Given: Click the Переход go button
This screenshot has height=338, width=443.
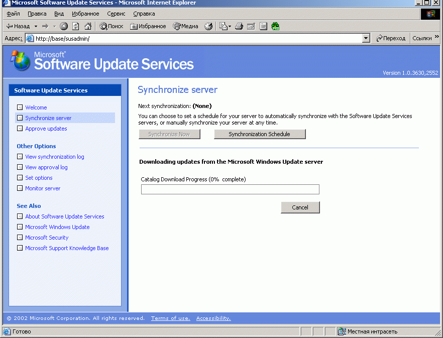Looking at the screenshot, I should pos(391,39).
